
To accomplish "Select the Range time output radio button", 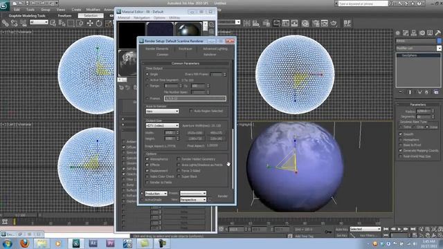I will pyautogui.click(x=147, y=86).
